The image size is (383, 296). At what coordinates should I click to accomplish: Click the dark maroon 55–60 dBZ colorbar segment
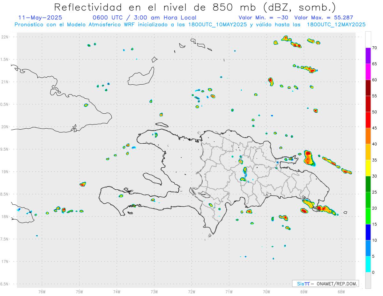point(368,88)
